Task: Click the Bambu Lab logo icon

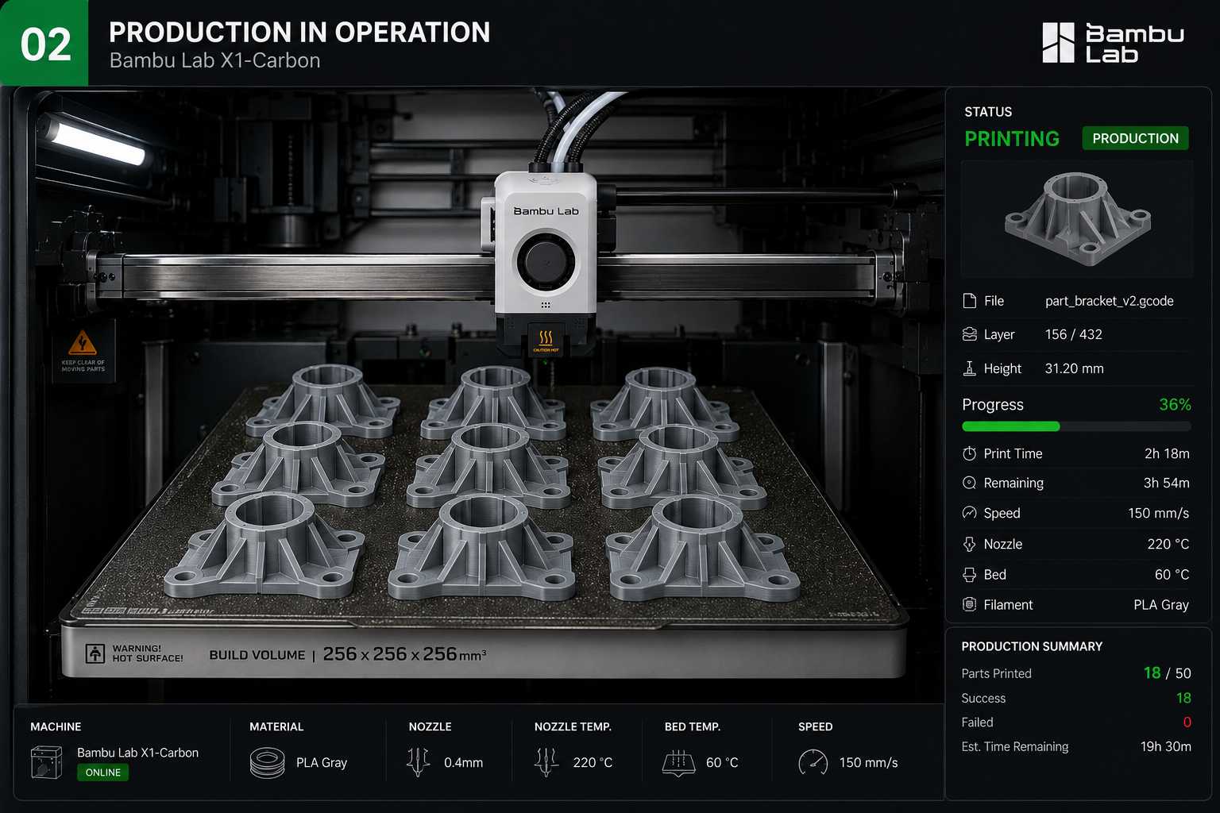Action: (1058, 43)
